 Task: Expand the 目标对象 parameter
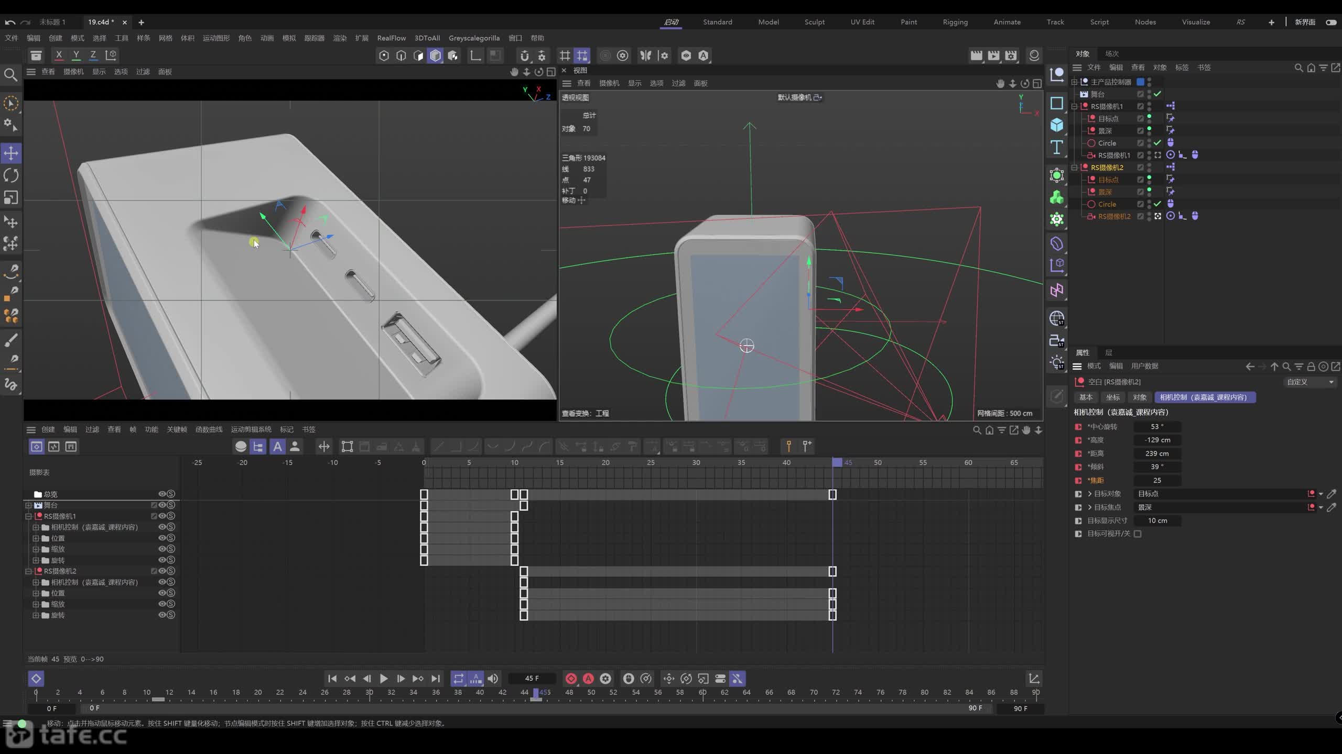tap(1090, 494)
